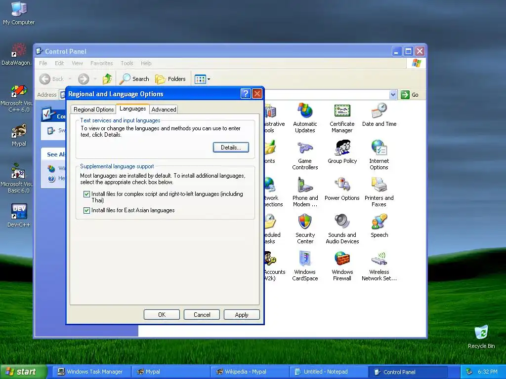
Task: Click Cancel in the dialog
Action: point(202,314)
